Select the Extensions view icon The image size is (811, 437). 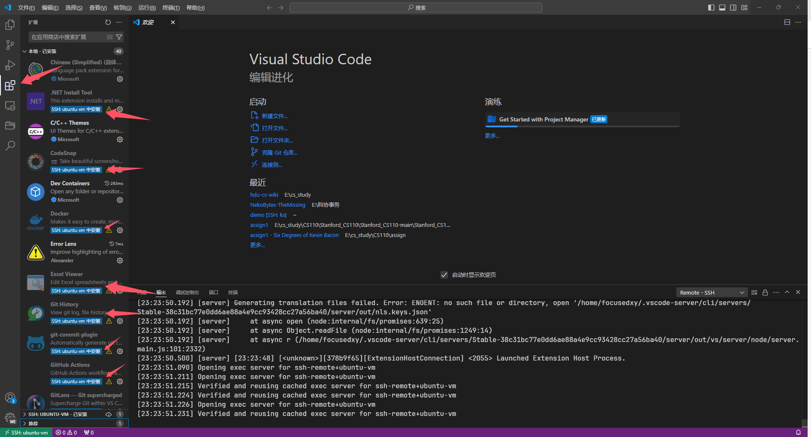coord(10,86)
